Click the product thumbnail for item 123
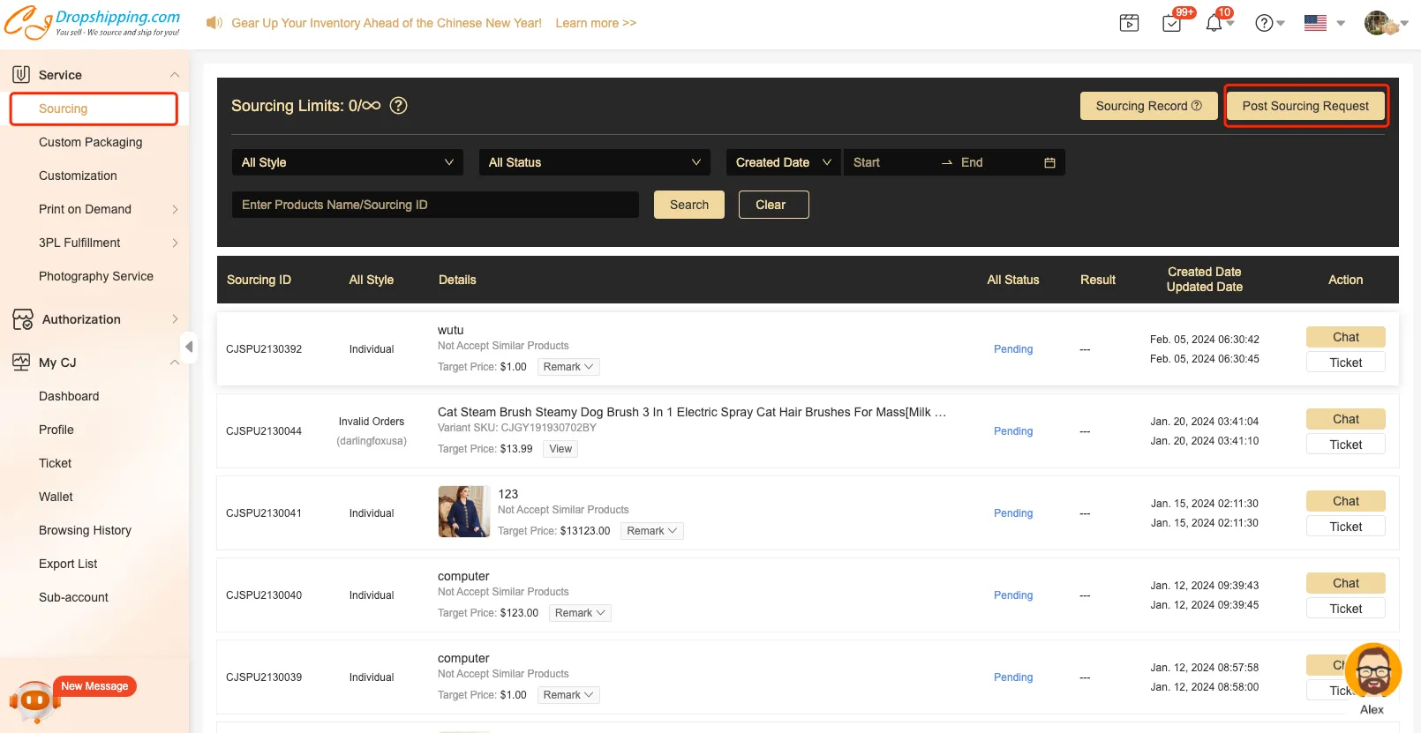1421x733 pixels. click(463, 512)
